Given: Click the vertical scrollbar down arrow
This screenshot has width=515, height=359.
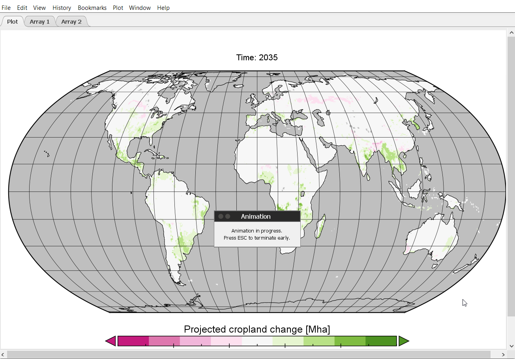Looking at the screenshot, I should pos(511,346).
